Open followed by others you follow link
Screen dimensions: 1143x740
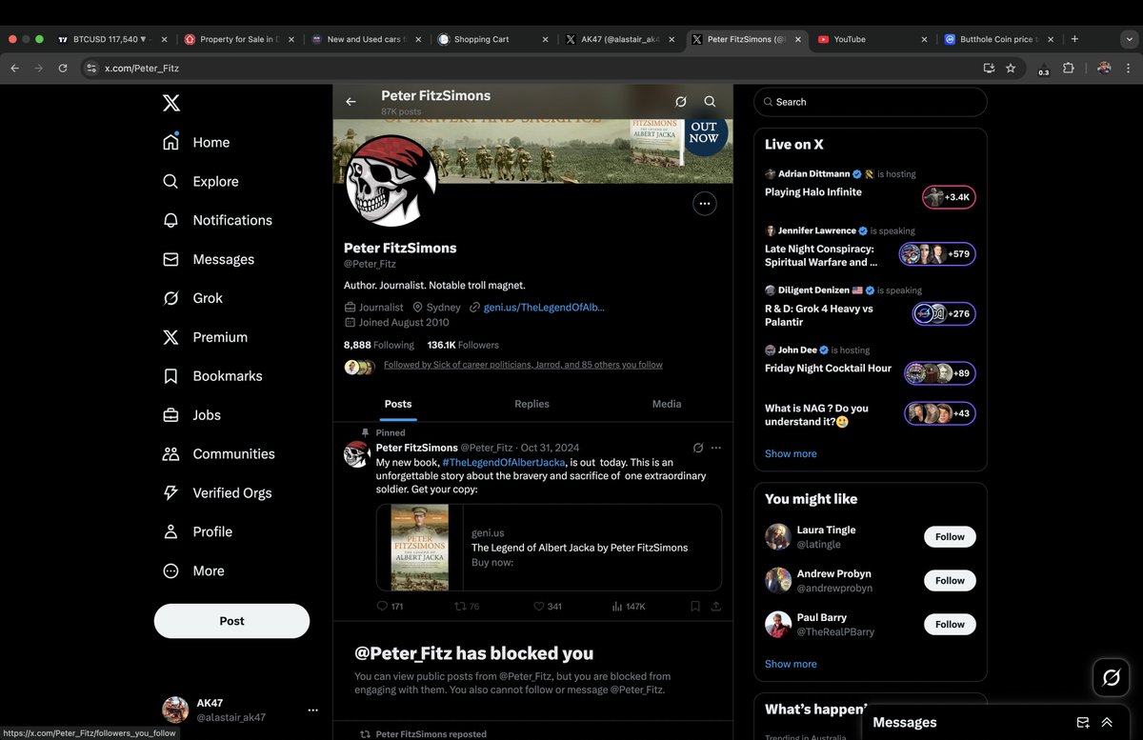[523, 365]
